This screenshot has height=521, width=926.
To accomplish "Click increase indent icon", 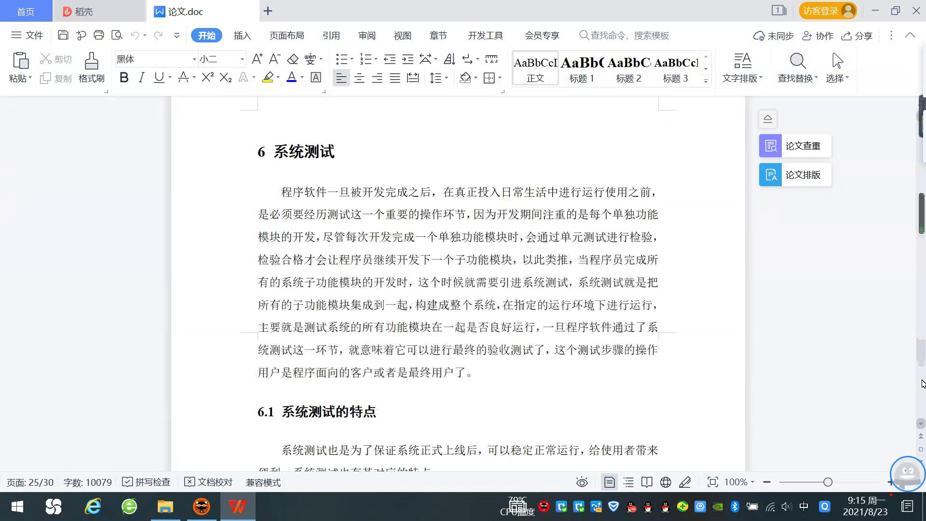I will click(x=408, y=59).
